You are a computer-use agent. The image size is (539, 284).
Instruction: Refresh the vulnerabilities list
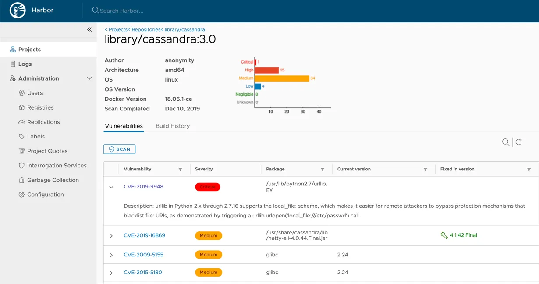(x=518, y=142)
